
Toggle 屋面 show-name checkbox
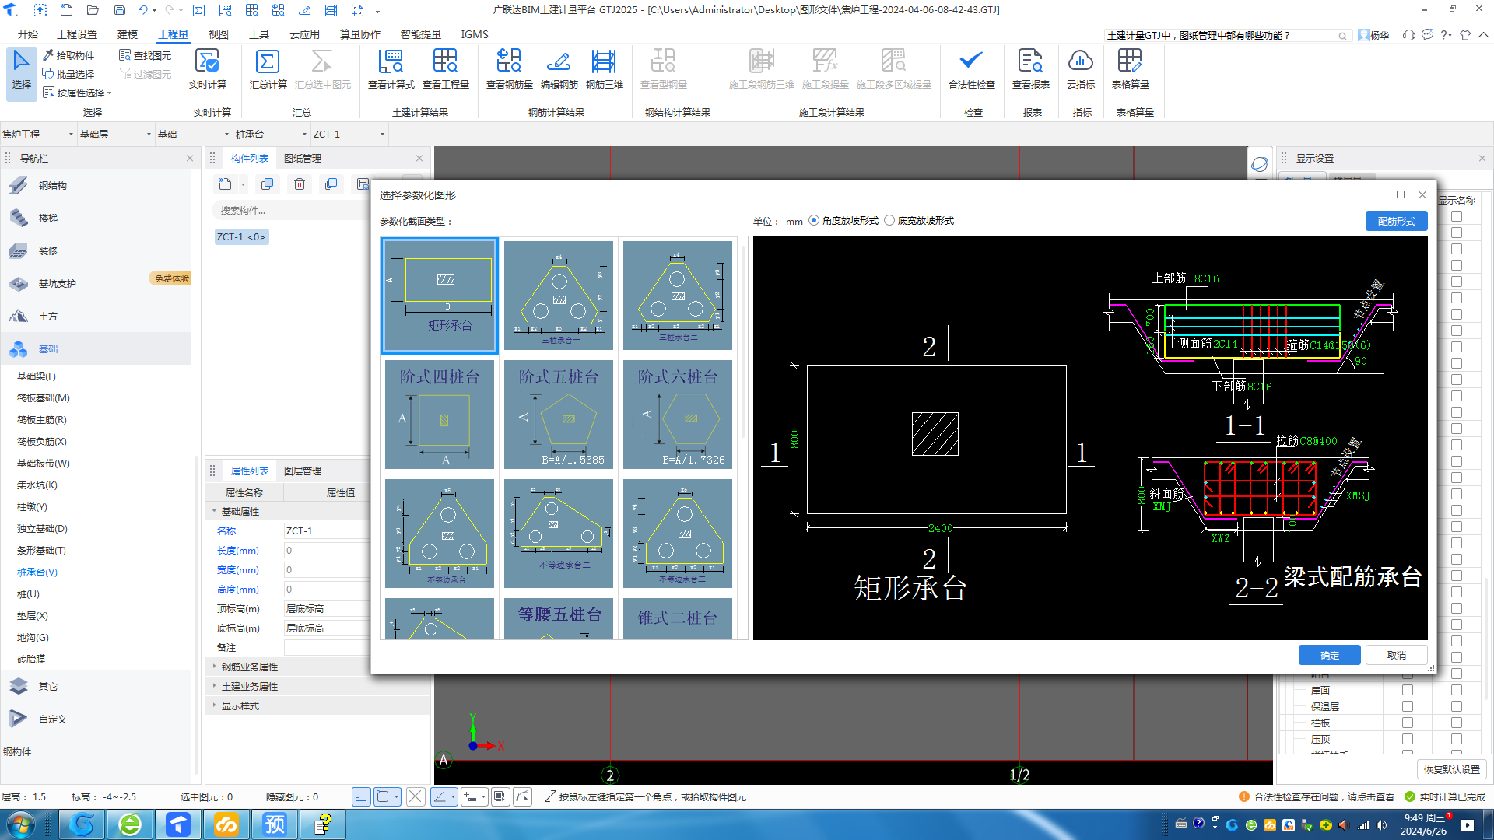(x=1456, y=690)
